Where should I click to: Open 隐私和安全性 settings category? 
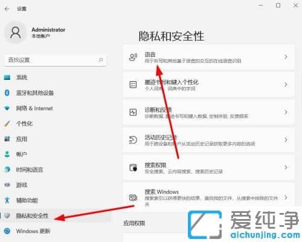56,215
